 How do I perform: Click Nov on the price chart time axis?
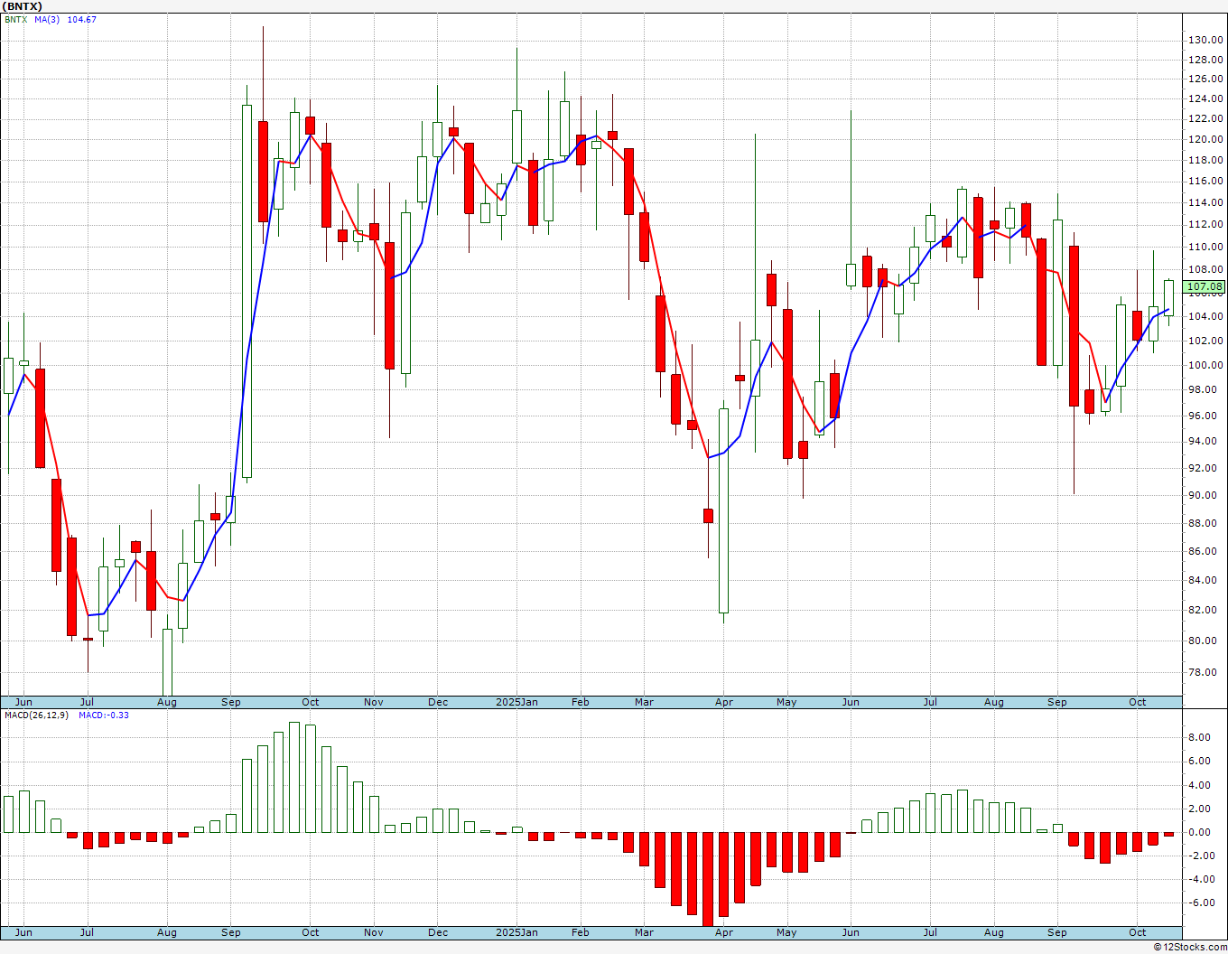pos(374,702)
